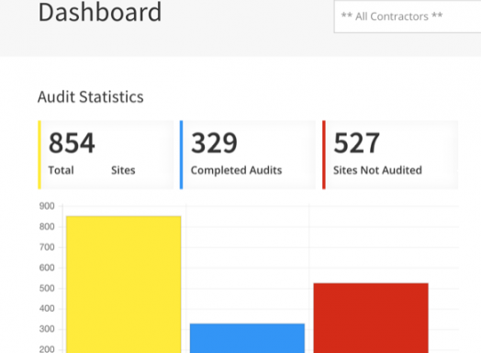
Task: Click the 600 axis label
Action: coord(47,268)
